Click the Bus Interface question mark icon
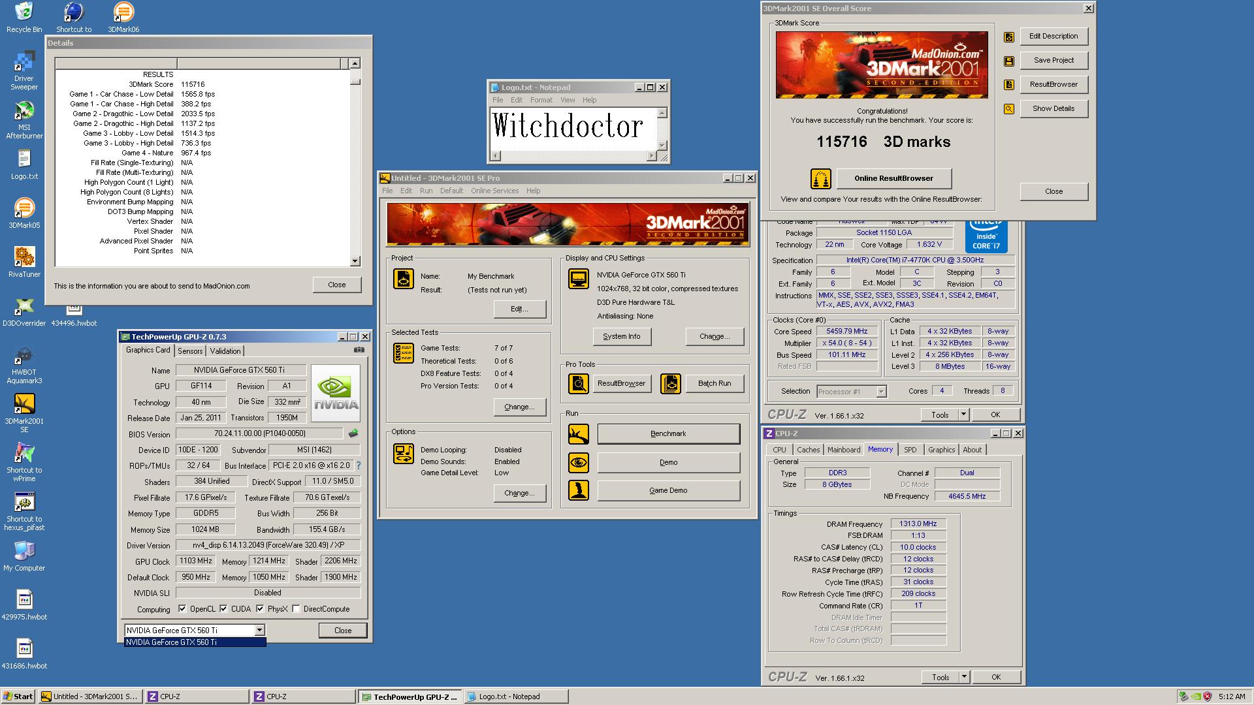1254x705 pixels. tap(358, 465)
